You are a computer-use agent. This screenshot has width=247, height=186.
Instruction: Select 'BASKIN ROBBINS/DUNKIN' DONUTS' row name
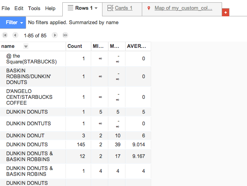pos(28,77)
